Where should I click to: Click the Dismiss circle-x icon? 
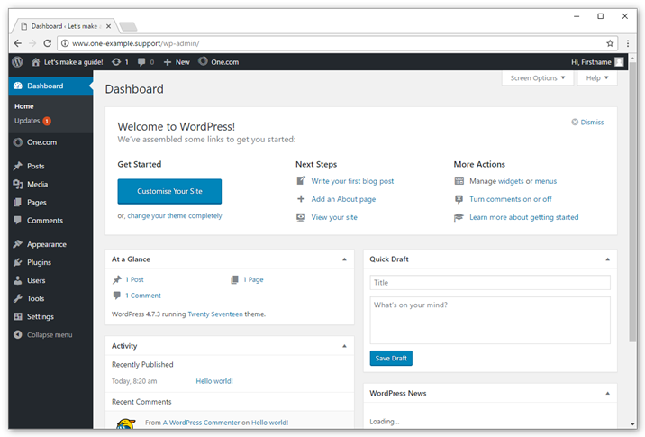point(575,122)
